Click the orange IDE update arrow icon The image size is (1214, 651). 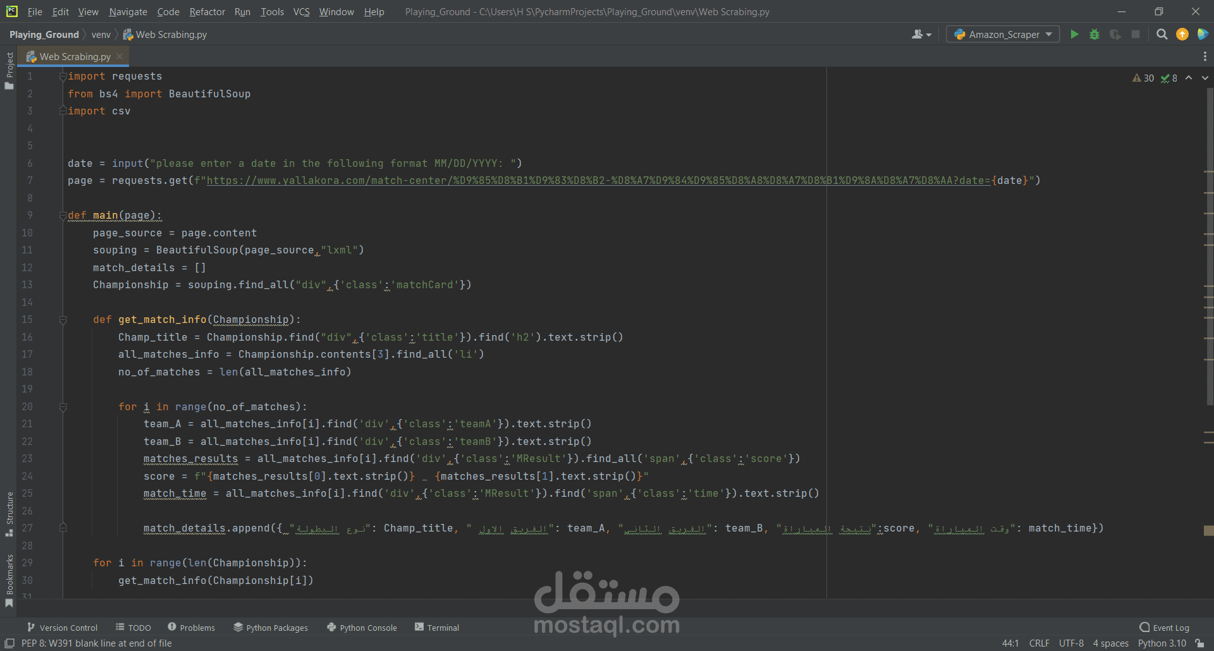[1182, 34]
